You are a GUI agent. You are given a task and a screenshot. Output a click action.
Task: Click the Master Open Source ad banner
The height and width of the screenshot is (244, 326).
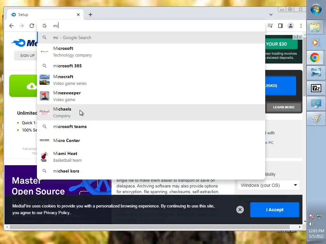58,180
